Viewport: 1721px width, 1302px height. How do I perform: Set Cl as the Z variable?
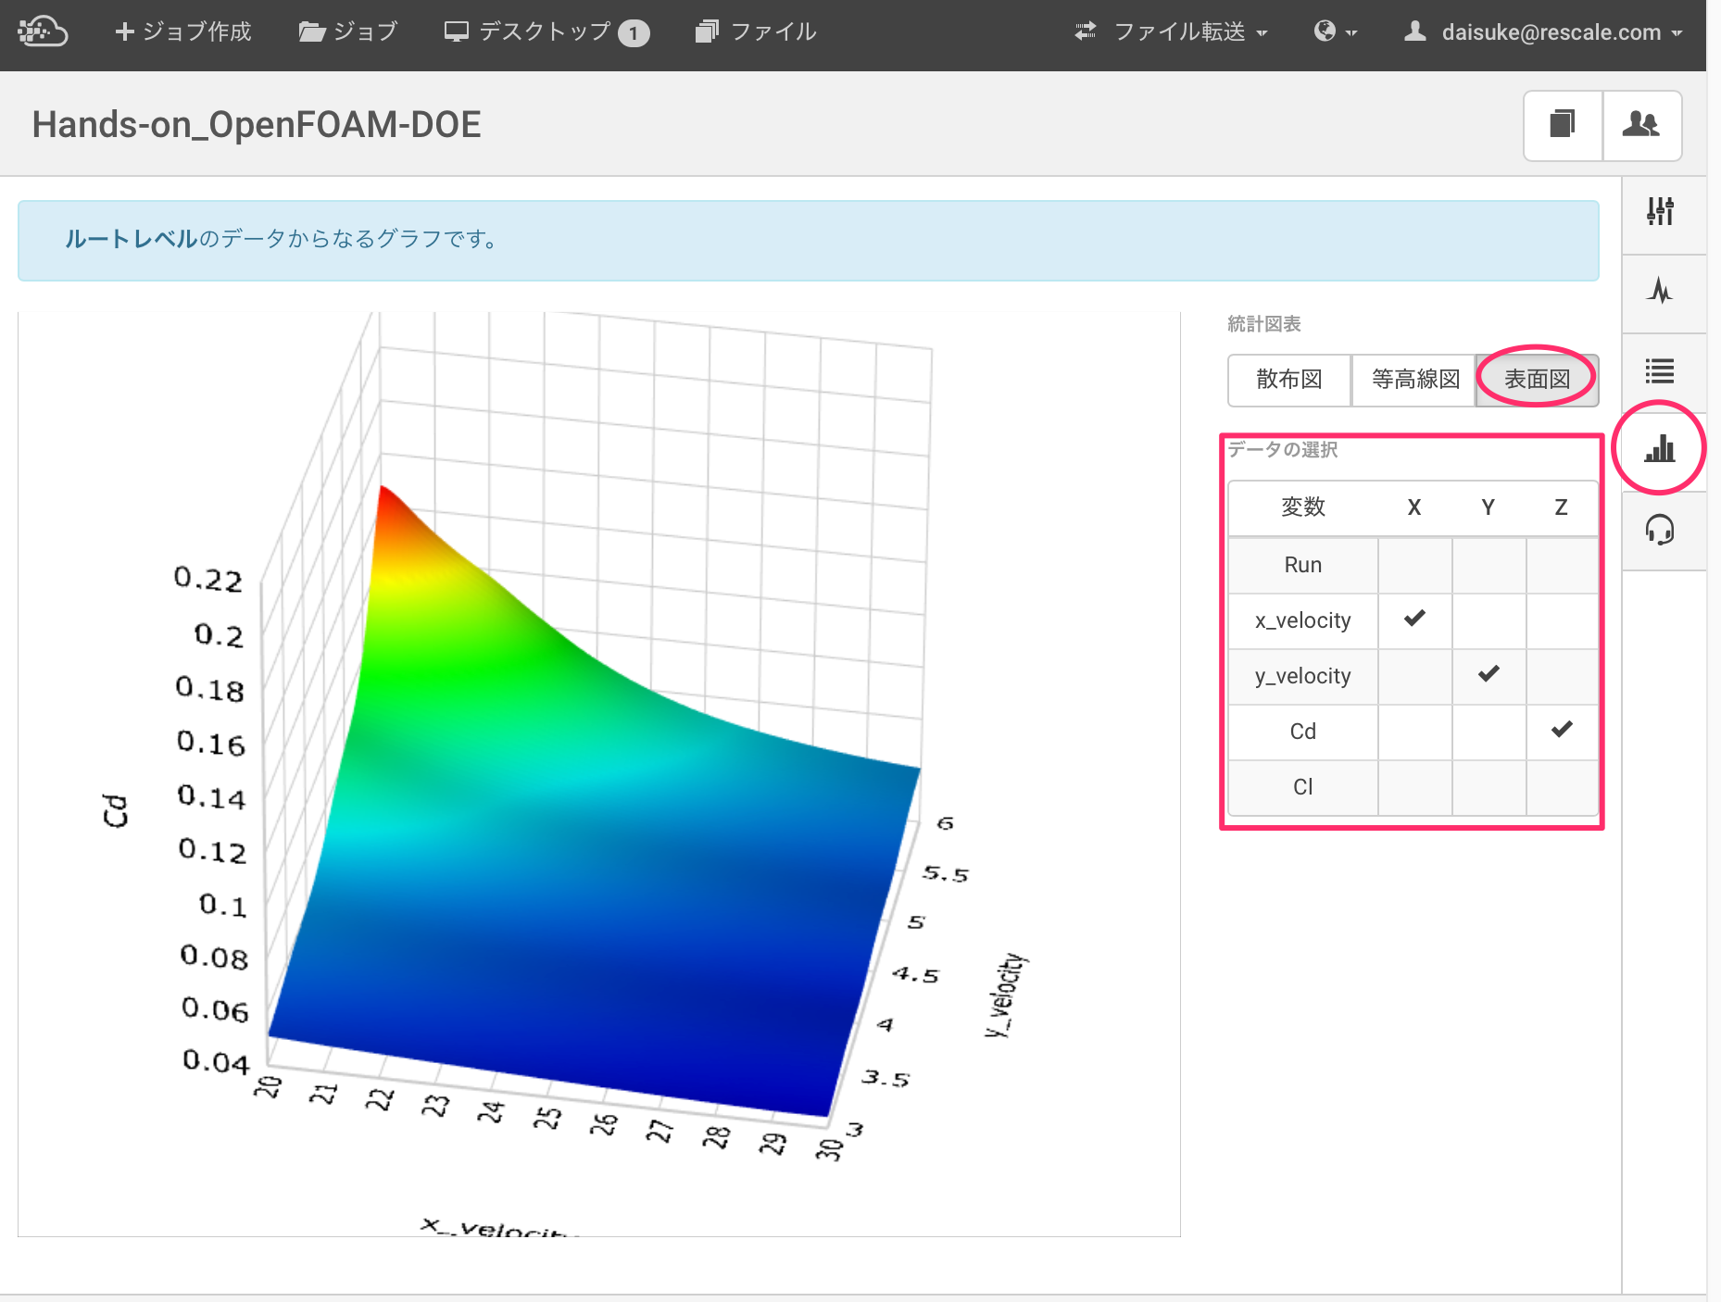(x=1562, y=787)
